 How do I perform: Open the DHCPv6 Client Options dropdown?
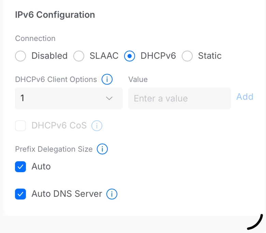tap(69, 98)
